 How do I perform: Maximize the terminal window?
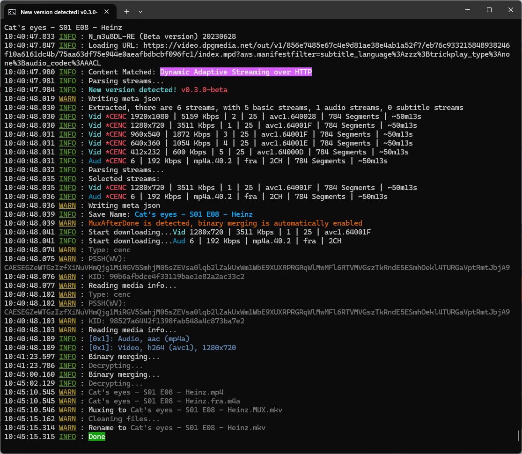pos(489,10)
